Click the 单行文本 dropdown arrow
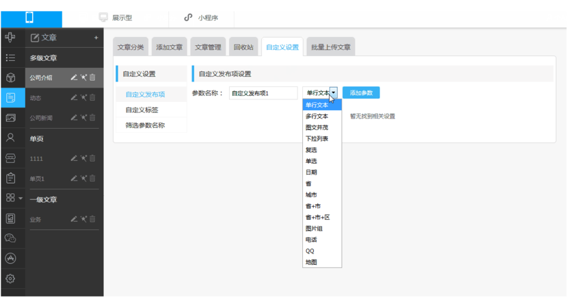Viewport: 588px width, 302px height. tap(334, 92)
